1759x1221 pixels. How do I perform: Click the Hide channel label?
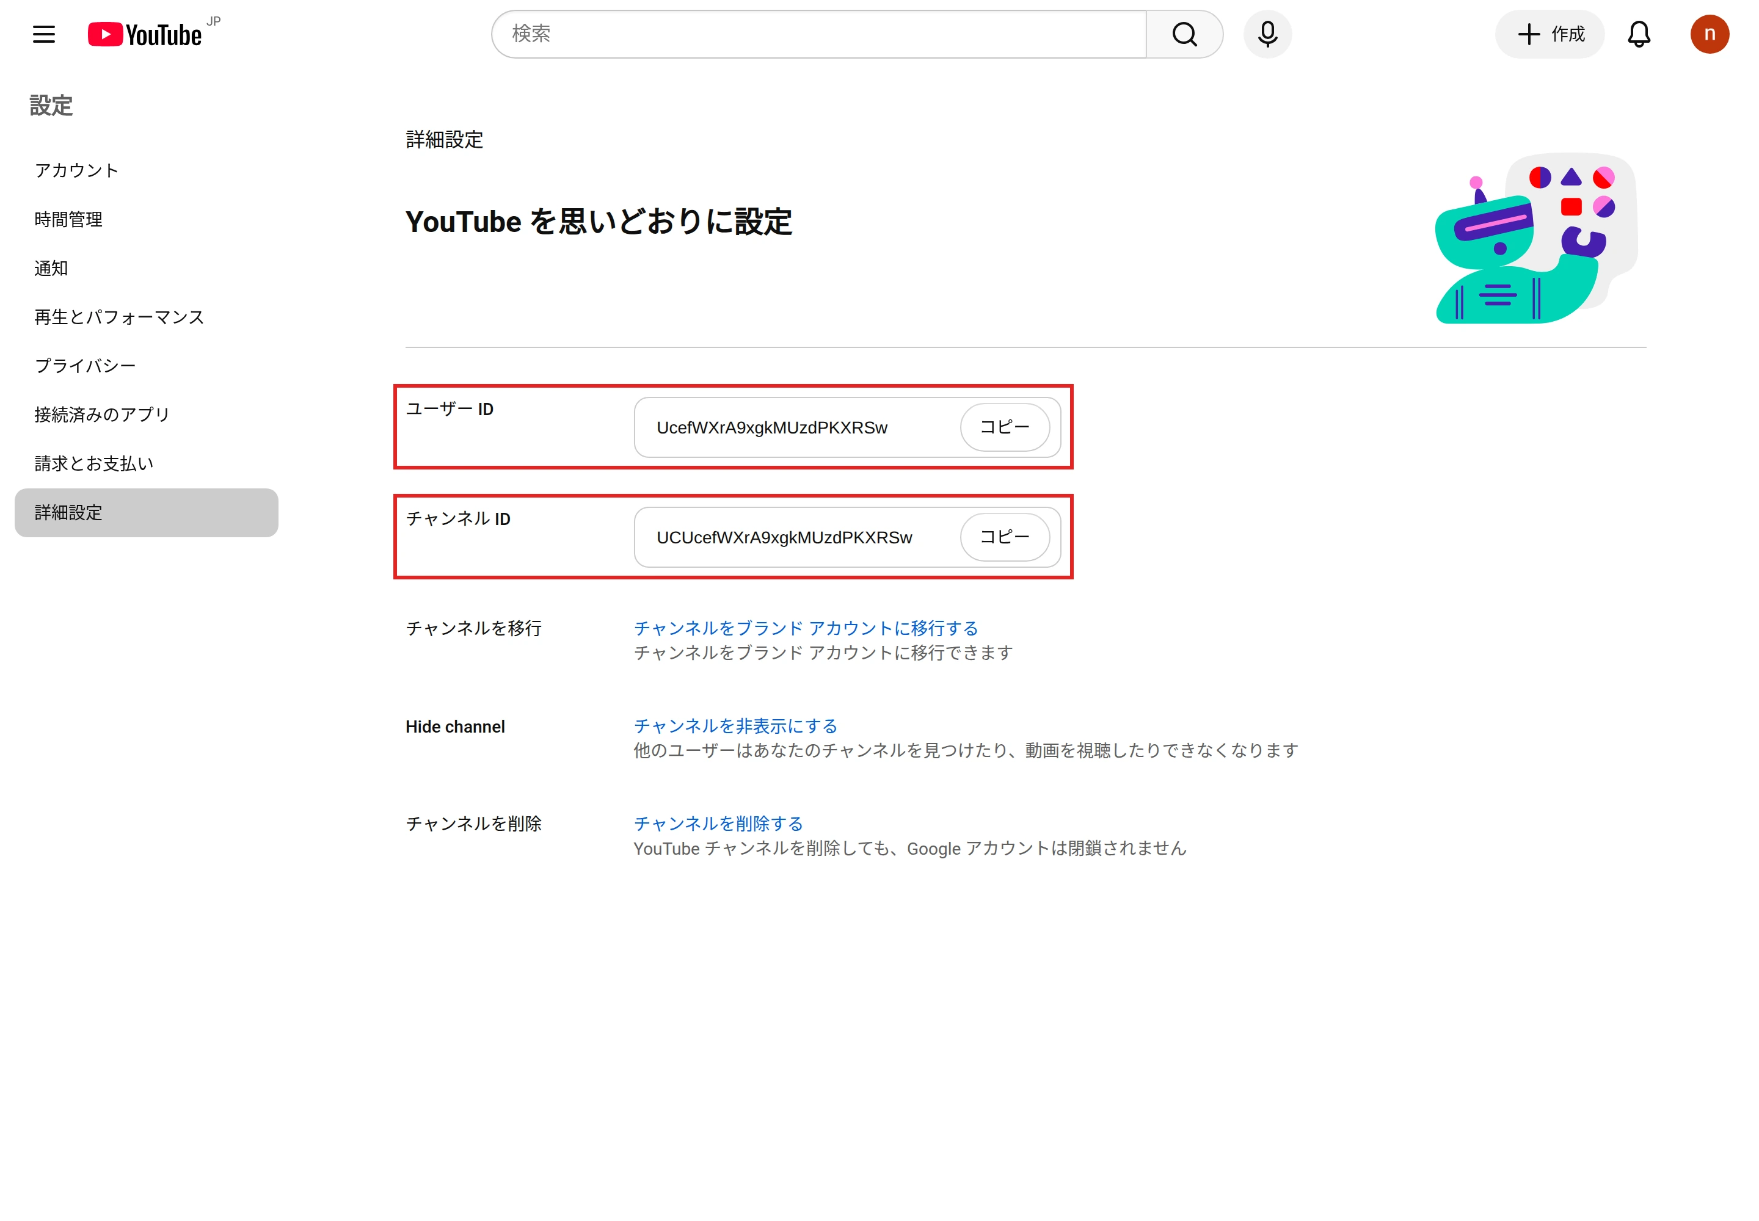(x=454, y=726)
